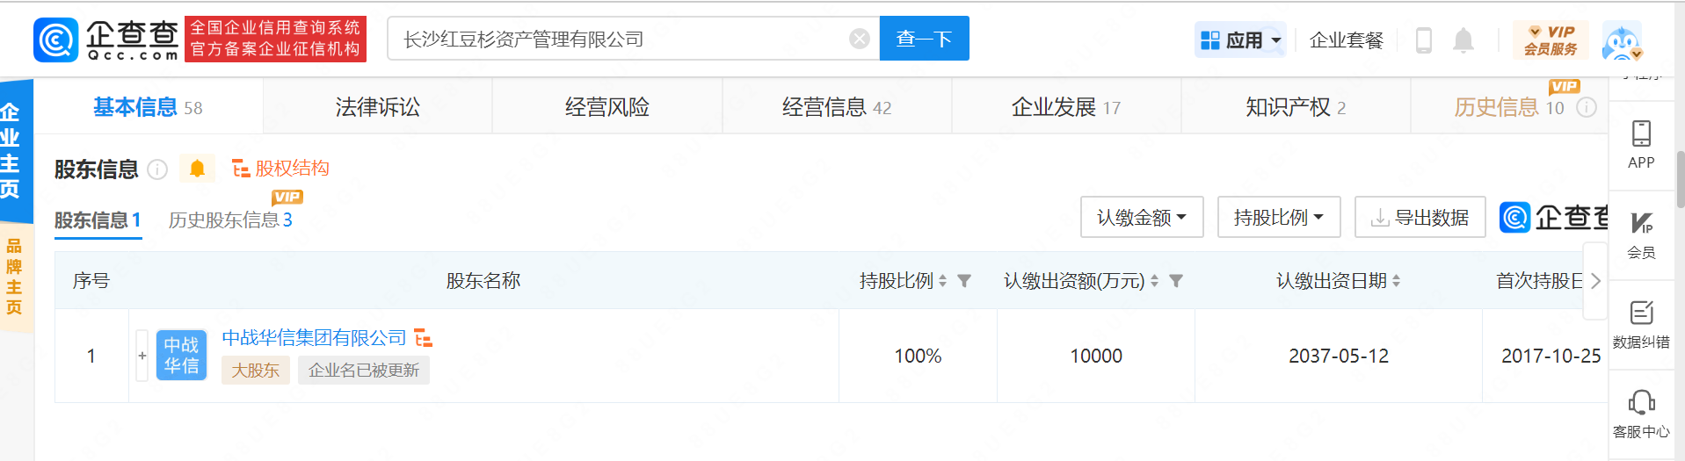Select 股东信息 1 sub-tab

tap(98, 220)
